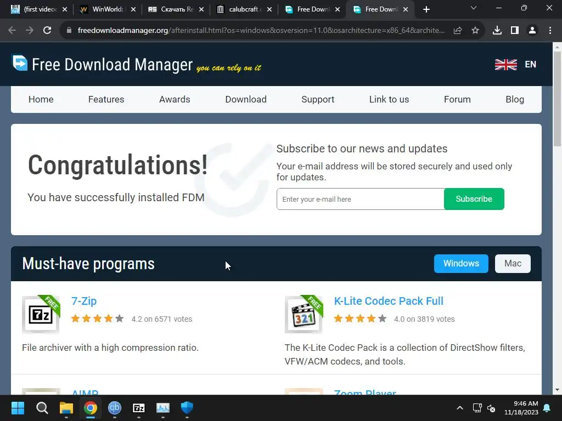
Task: Open taskbar Search
Action: (x=42, y=408)
